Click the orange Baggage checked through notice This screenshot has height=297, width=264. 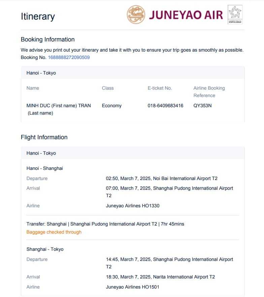(54, 232)
